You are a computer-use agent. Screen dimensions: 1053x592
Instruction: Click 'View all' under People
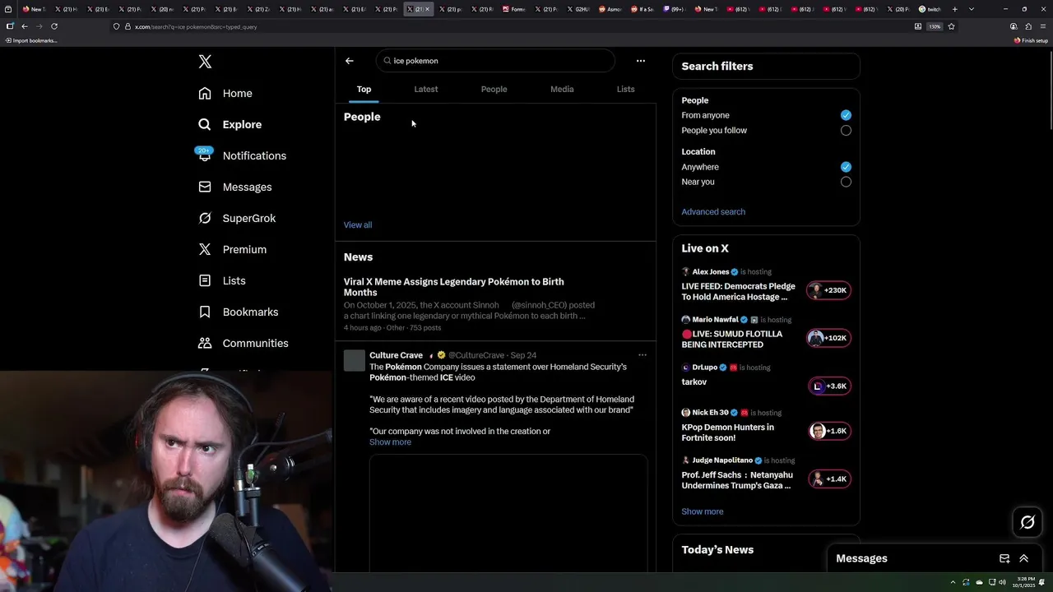point(358,224)
